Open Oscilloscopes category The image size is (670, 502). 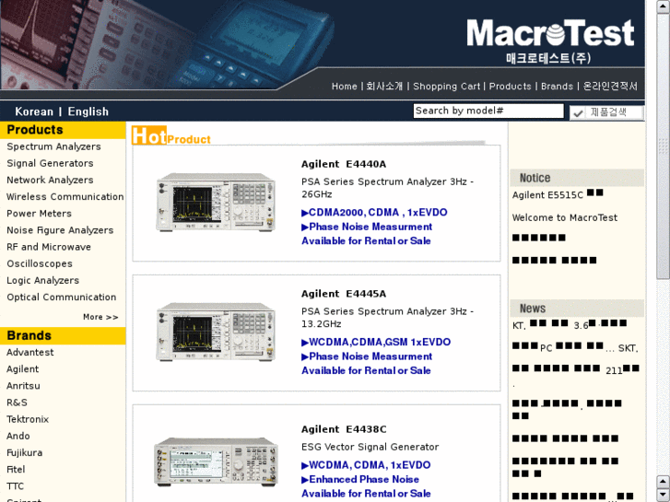(x=40, y=263)
